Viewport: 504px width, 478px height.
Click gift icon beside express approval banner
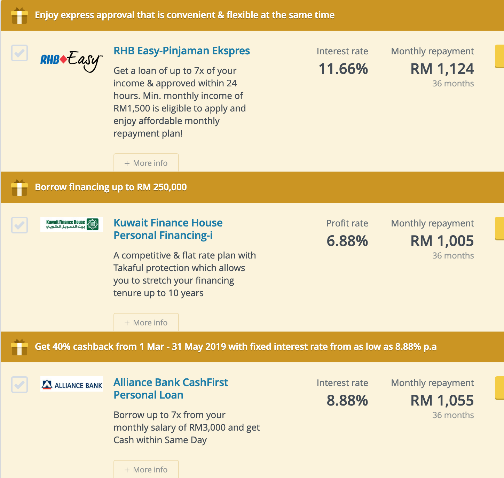(19, 16)
